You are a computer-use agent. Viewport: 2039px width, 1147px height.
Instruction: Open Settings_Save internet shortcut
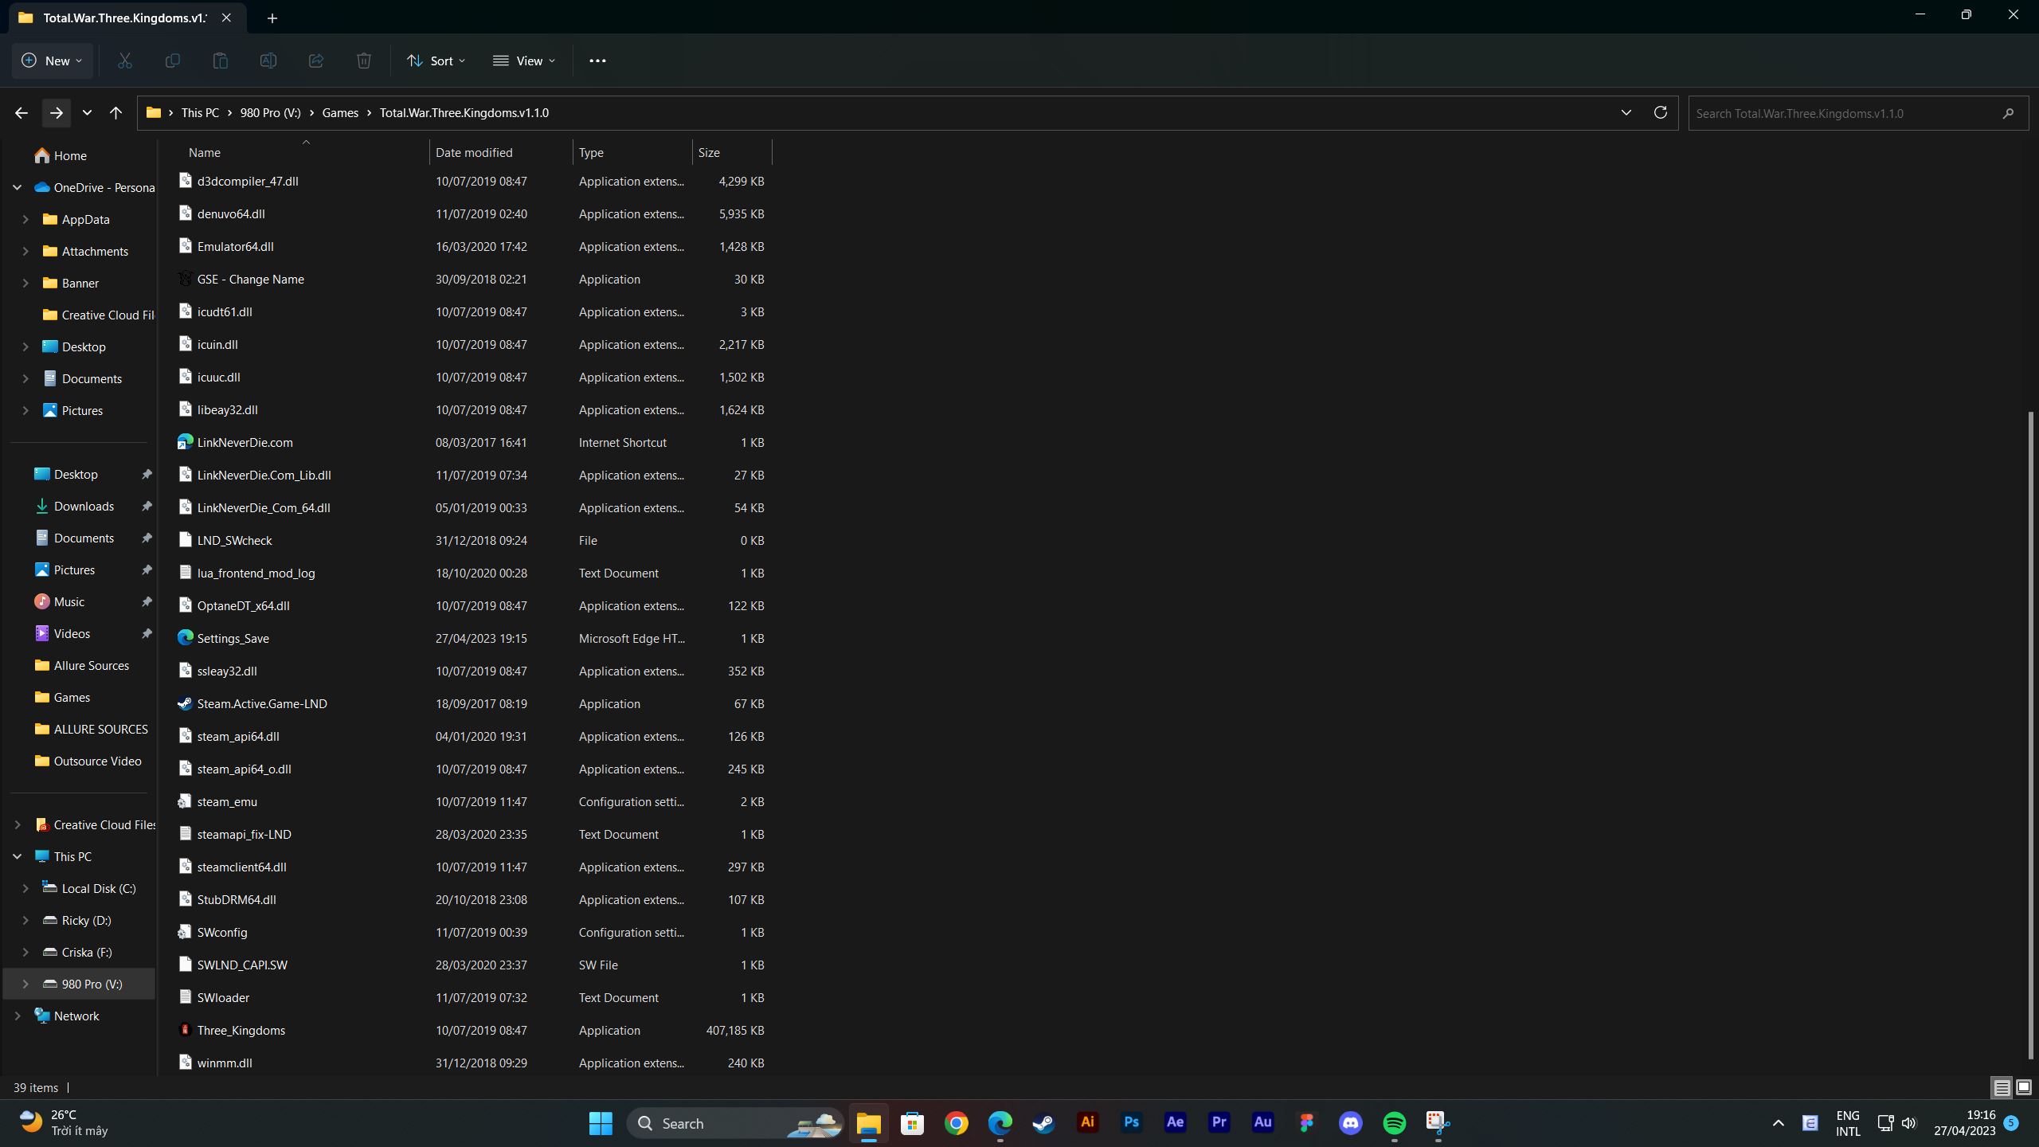tap(234, 637)
